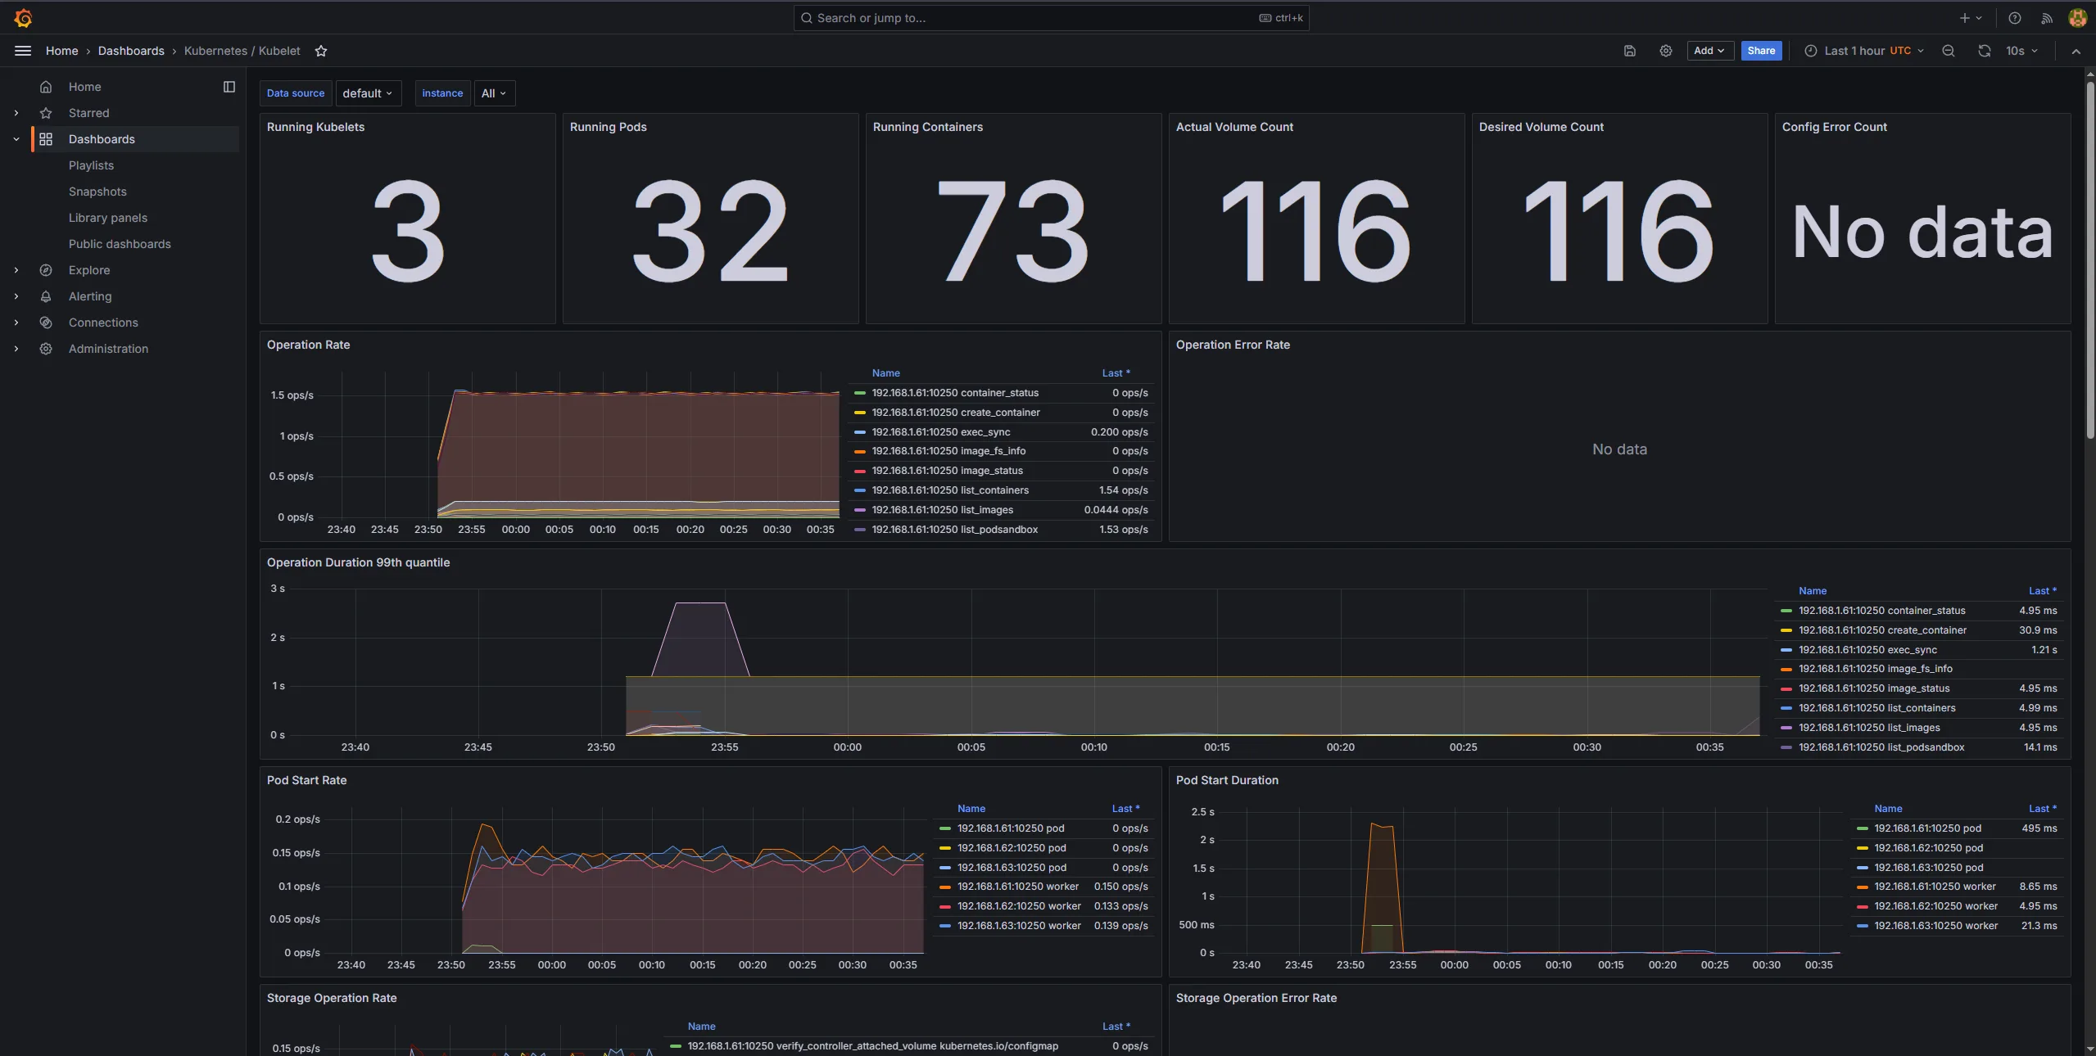
Task: Click the Explore compass icon
Action: coord(46,270)
